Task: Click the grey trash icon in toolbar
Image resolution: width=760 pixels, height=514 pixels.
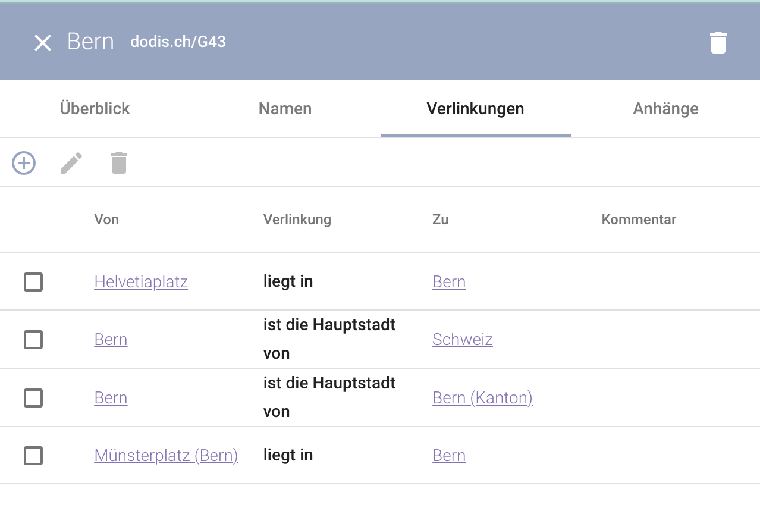Action: pos(119,163)
